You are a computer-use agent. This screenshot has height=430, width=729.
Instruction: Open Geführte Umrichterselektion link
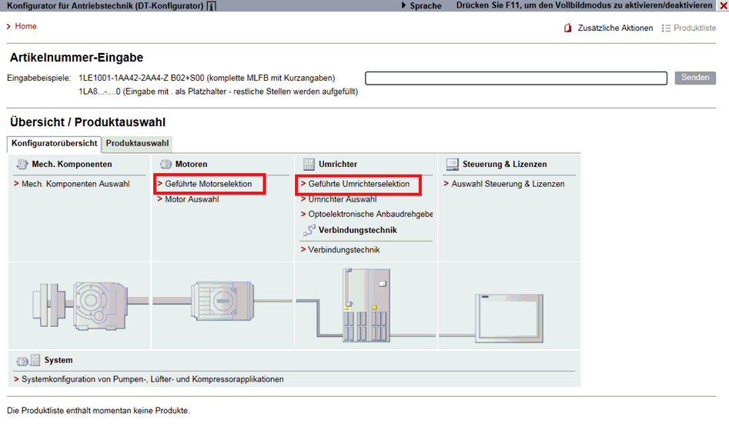pyautogui.click(x=359, y=184)
